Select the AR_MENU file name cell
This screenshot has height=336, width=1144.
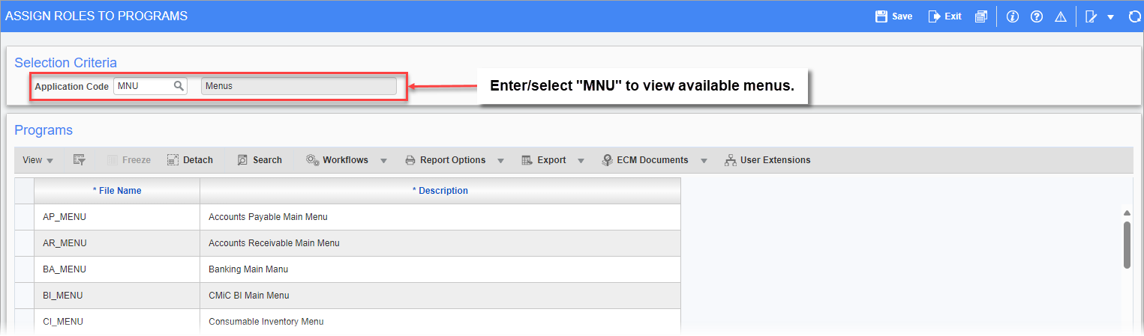(x=117, y=243)
